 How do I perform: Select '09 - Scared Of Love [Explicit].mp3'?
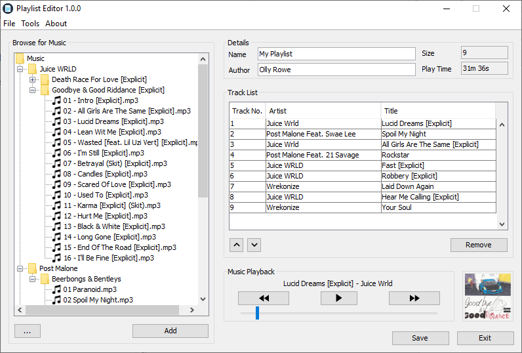tap(117, 184)
